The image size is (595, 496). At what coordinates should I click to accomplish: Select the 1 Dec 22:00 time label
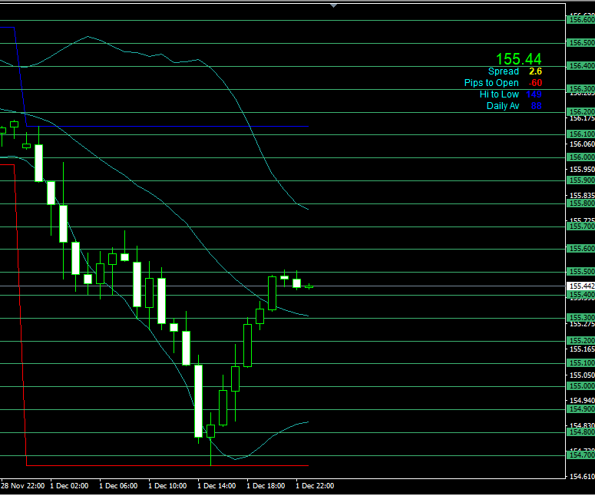[x=315, y=486]
